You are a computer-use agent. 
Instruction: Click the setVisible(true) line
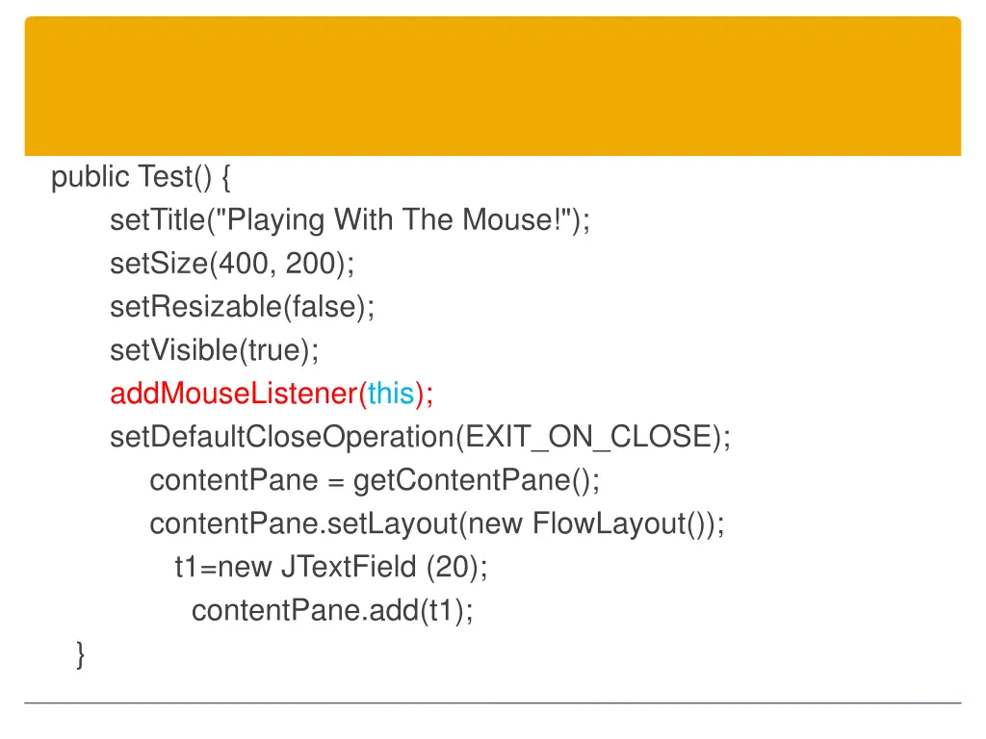(x=215, y=350)
